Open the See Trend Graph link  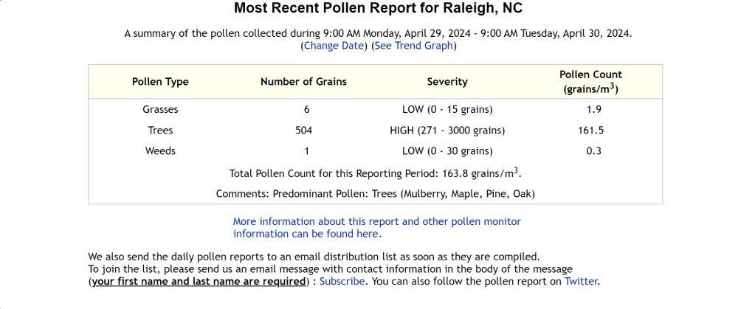(414, 46)
